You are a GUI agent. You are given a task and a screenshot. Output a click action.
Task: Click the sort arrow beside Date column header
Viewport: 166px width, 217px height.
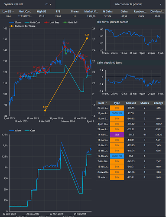tap(106, 103)
